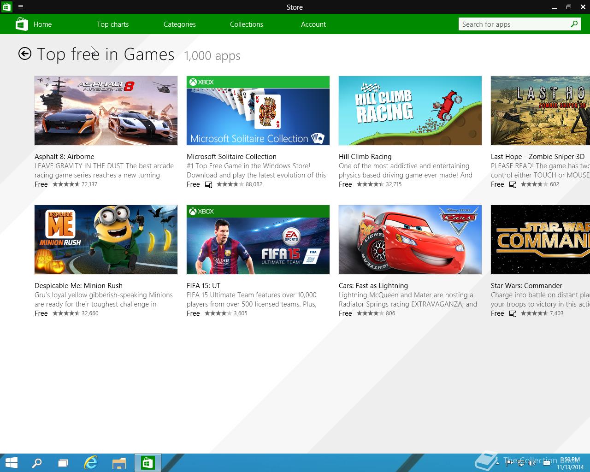Viewport: 590px width, 472px height.
Task: Open Action Center flag icon
Action: coord(509,463)
